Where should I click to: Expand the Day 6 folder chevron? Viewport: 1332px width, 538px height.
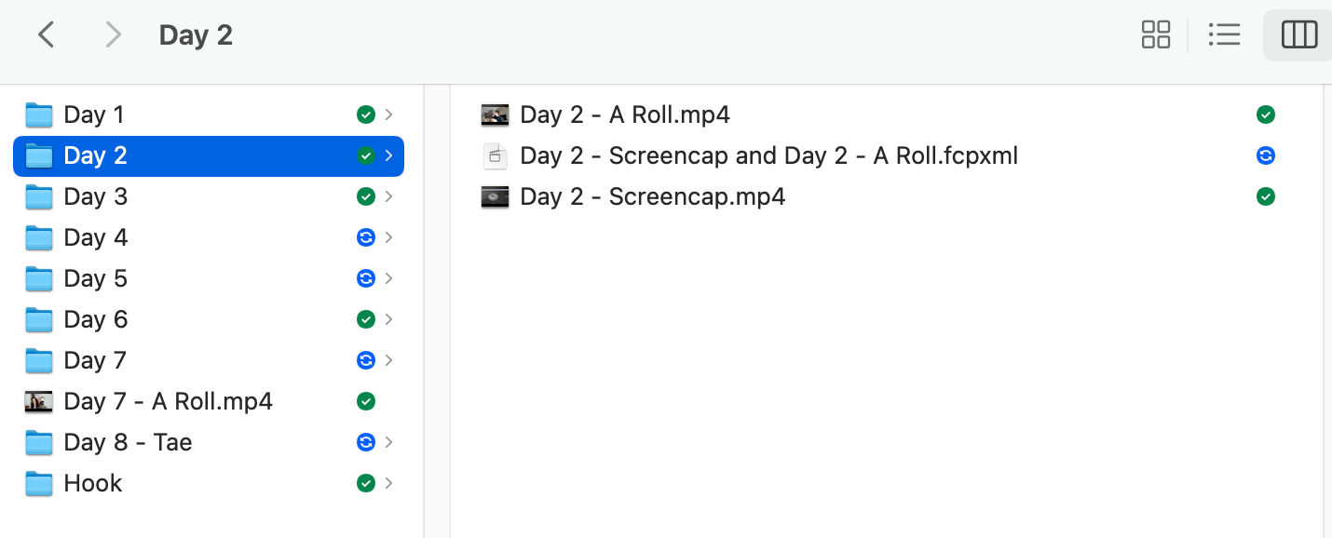point(388,319)
